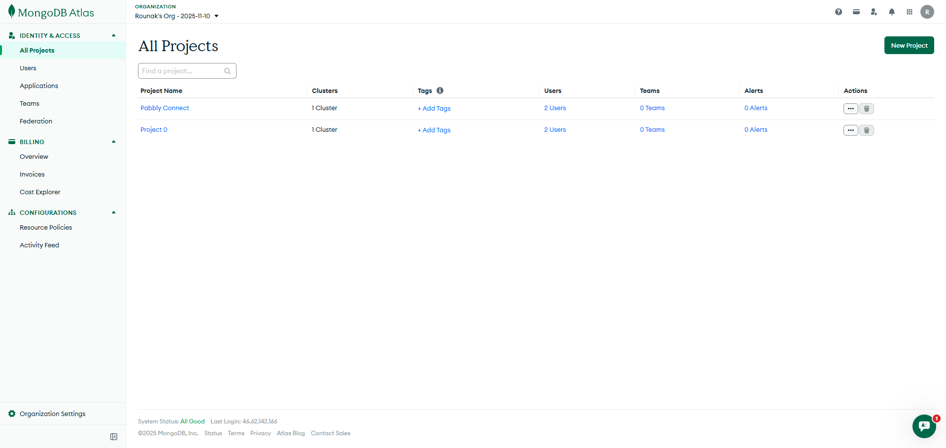Open the billing card icon in header
Viewport: 946px width, 448px height.
[x=856, y=12]
